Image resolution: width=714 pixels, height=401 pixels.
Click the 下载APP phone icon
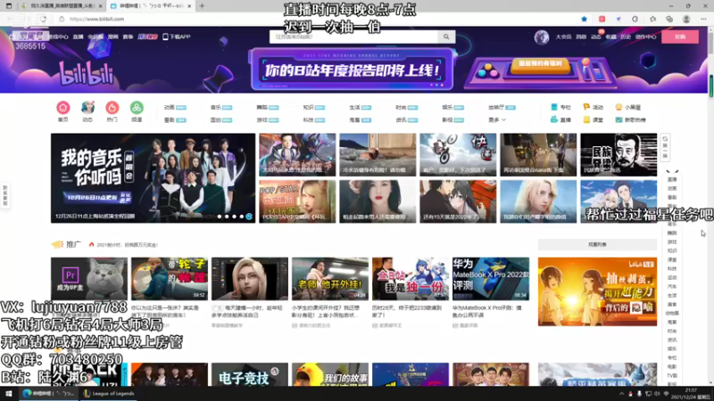point(165,37)
